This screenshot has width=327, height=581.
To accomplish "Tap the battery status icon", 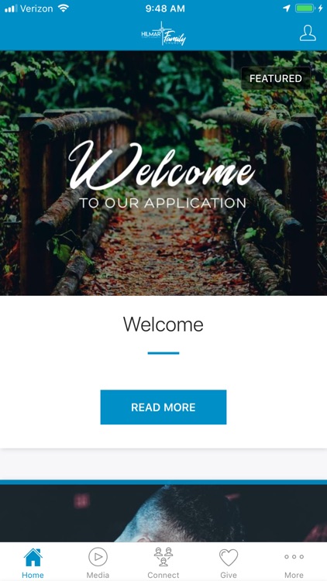I will tap(305, 9).
